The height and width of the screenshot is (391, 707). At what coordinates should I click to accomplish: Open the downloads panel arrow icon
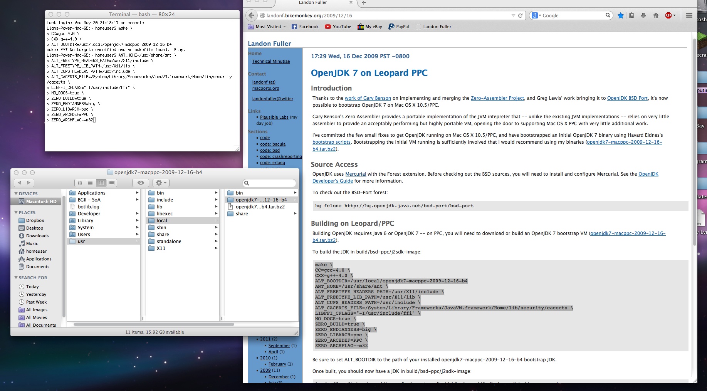pos(643,15)
